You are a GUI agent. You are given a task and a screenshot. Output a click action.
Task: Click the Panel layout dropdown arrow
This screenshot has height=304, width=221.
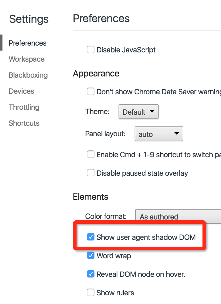[176, 134]
